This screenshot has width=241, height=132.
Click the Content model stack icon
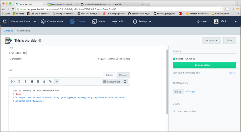click(x=43, y=22)
